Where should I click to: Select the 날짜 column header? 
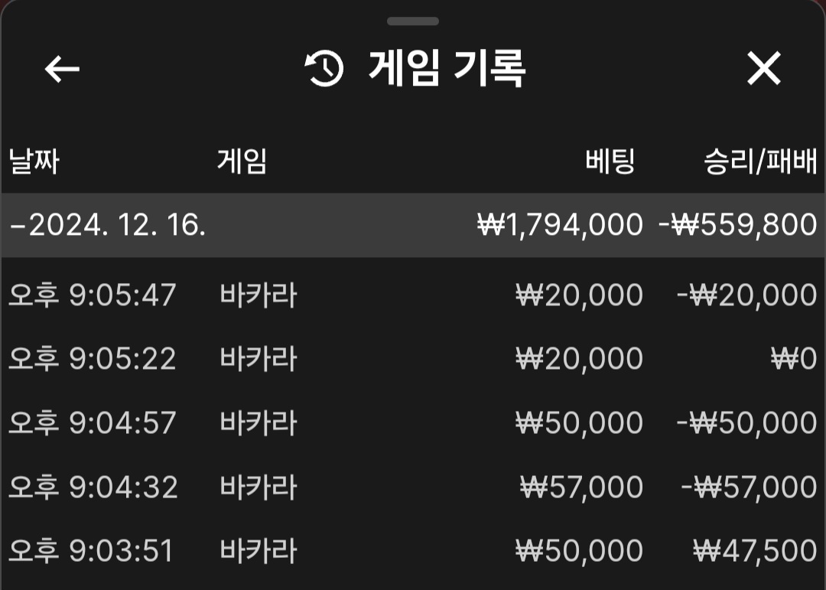click(34, 161)
